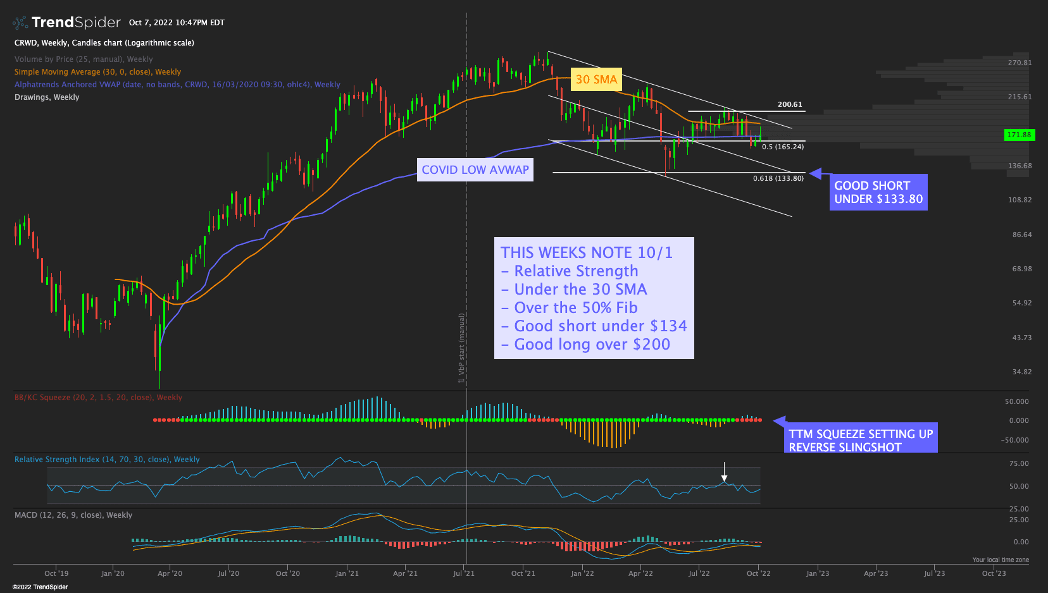Click the THIS WEEKS NOTE 10/1 text box
Viewport: 1048px width, 593px height.
point(593,298)
